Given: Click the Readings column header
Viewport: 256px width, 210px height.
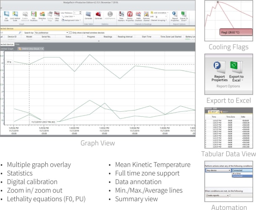Looking at the screenshot, I should coord(108,37).
